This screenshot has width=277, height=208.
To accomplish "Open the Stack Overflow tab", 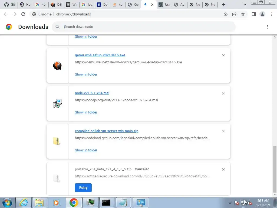I will click(118, 5).
